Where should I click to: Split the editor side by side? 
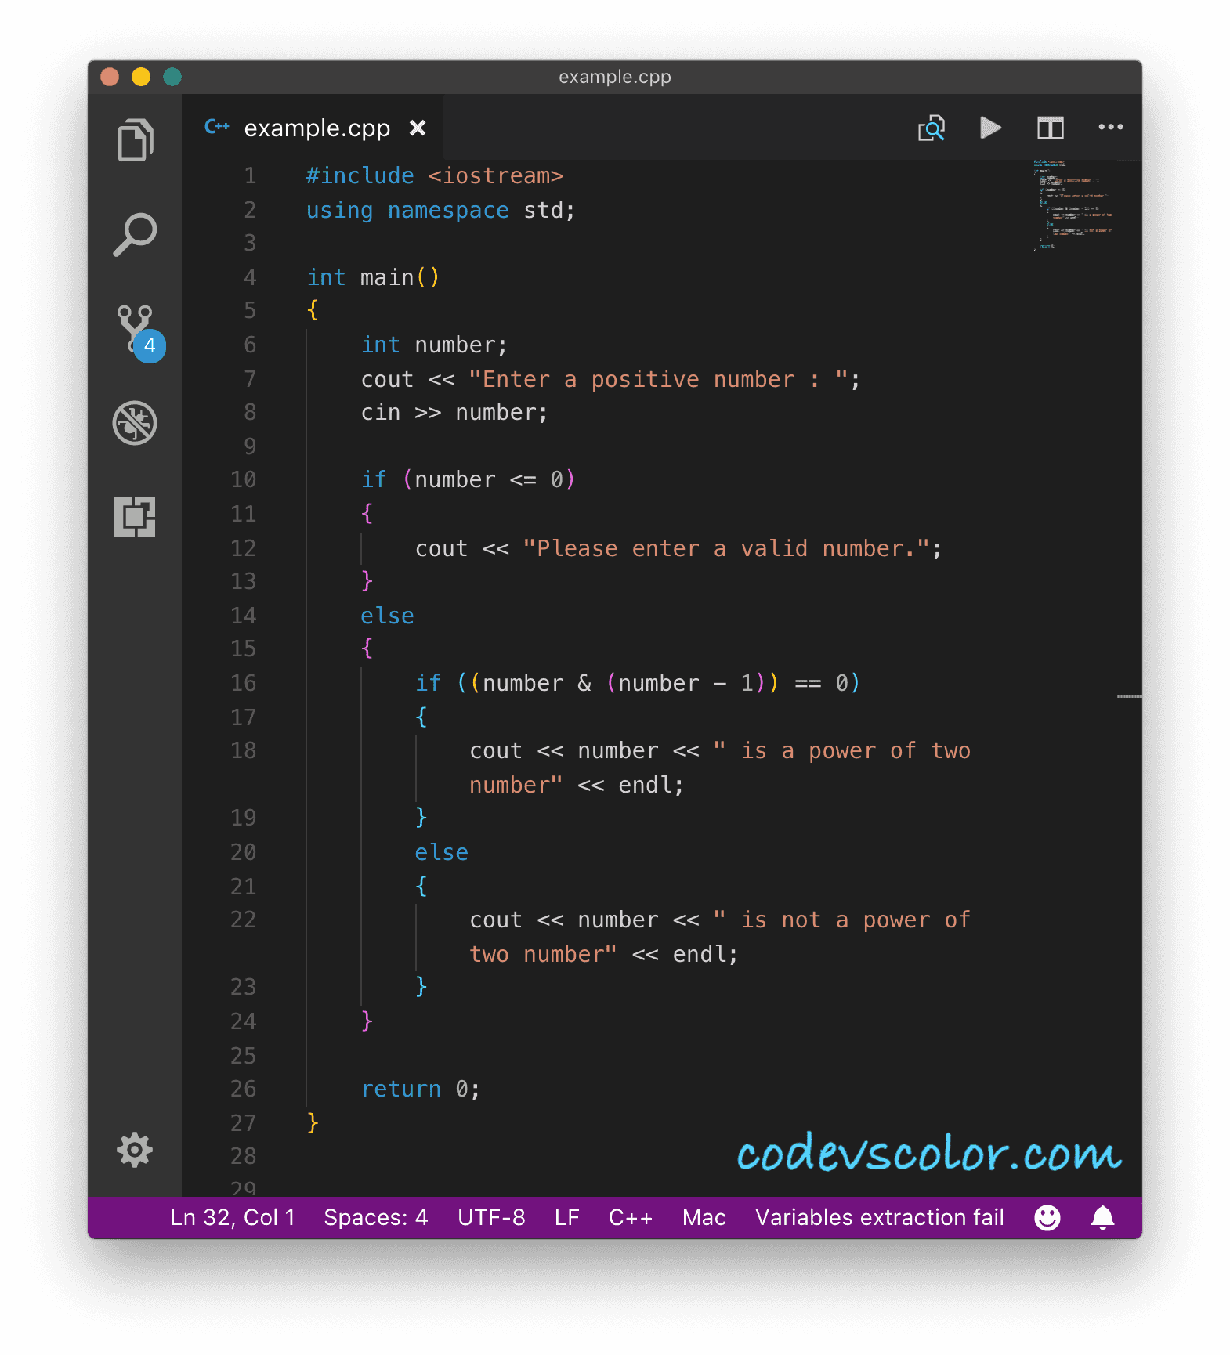1050,128
